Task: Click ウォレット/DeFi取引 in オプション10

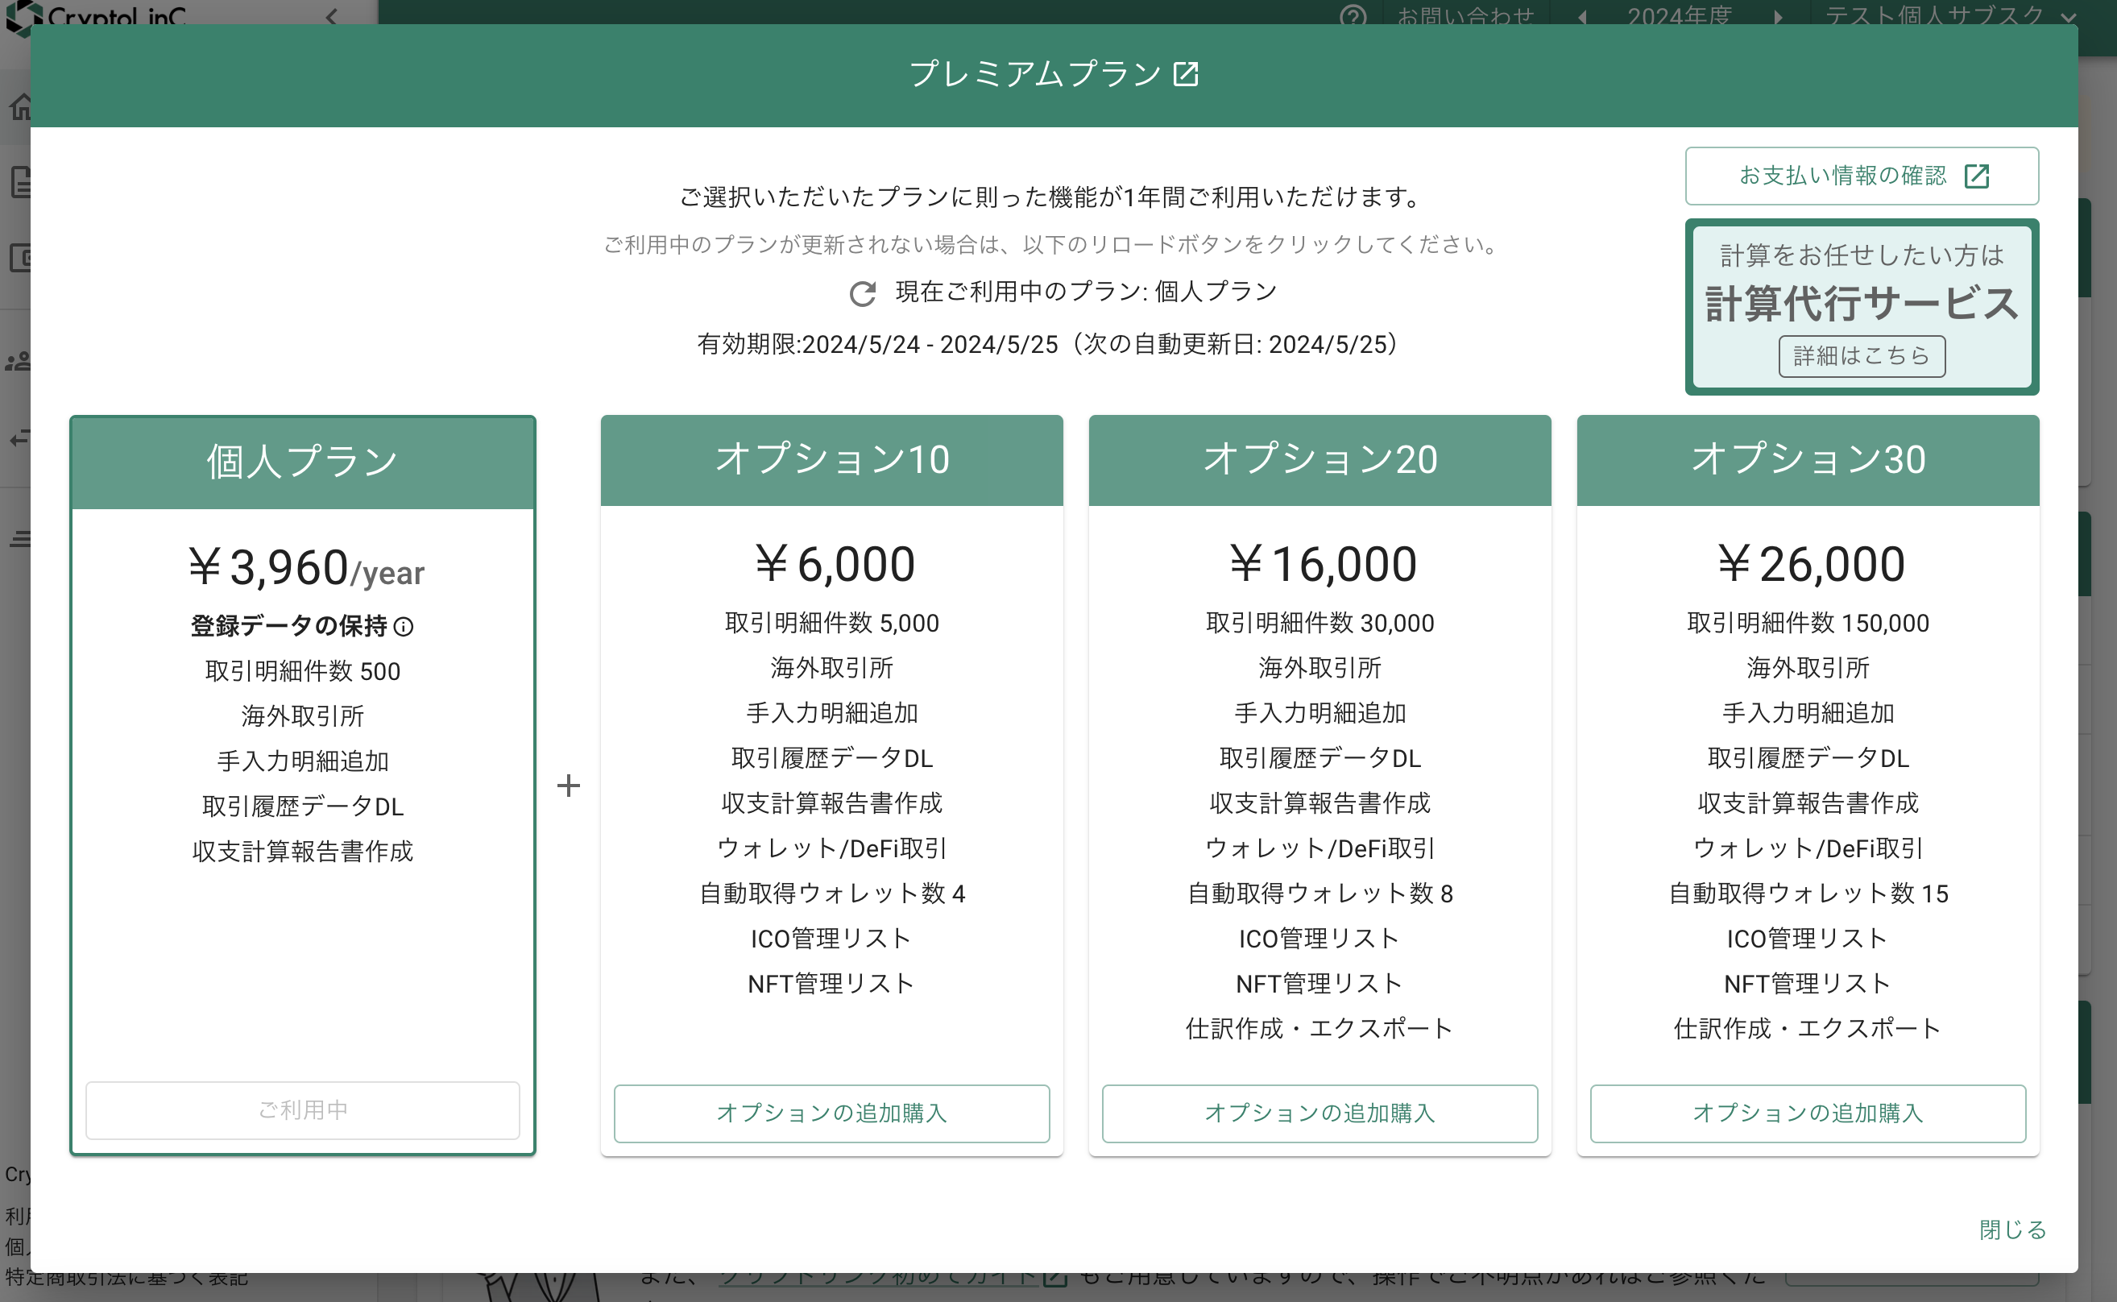Action: (x=831, y=849)
